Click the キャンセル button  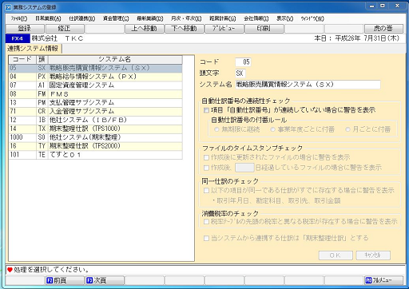tap(373, 255)
